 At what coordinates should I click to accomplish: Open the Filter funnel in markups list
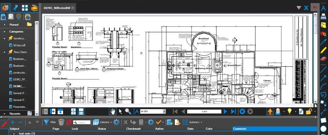(x=46, y=122)
